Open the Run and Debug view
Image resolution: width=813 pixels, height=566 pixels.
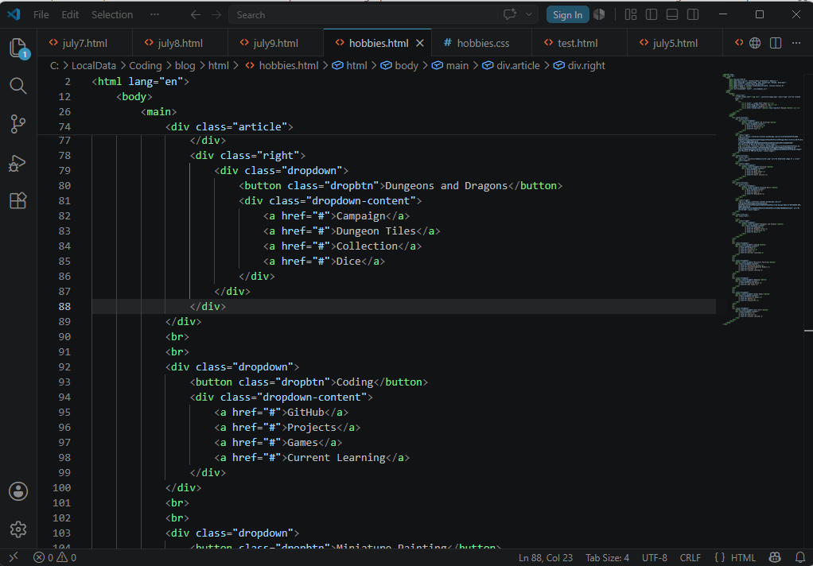click(x=18, y=163)
